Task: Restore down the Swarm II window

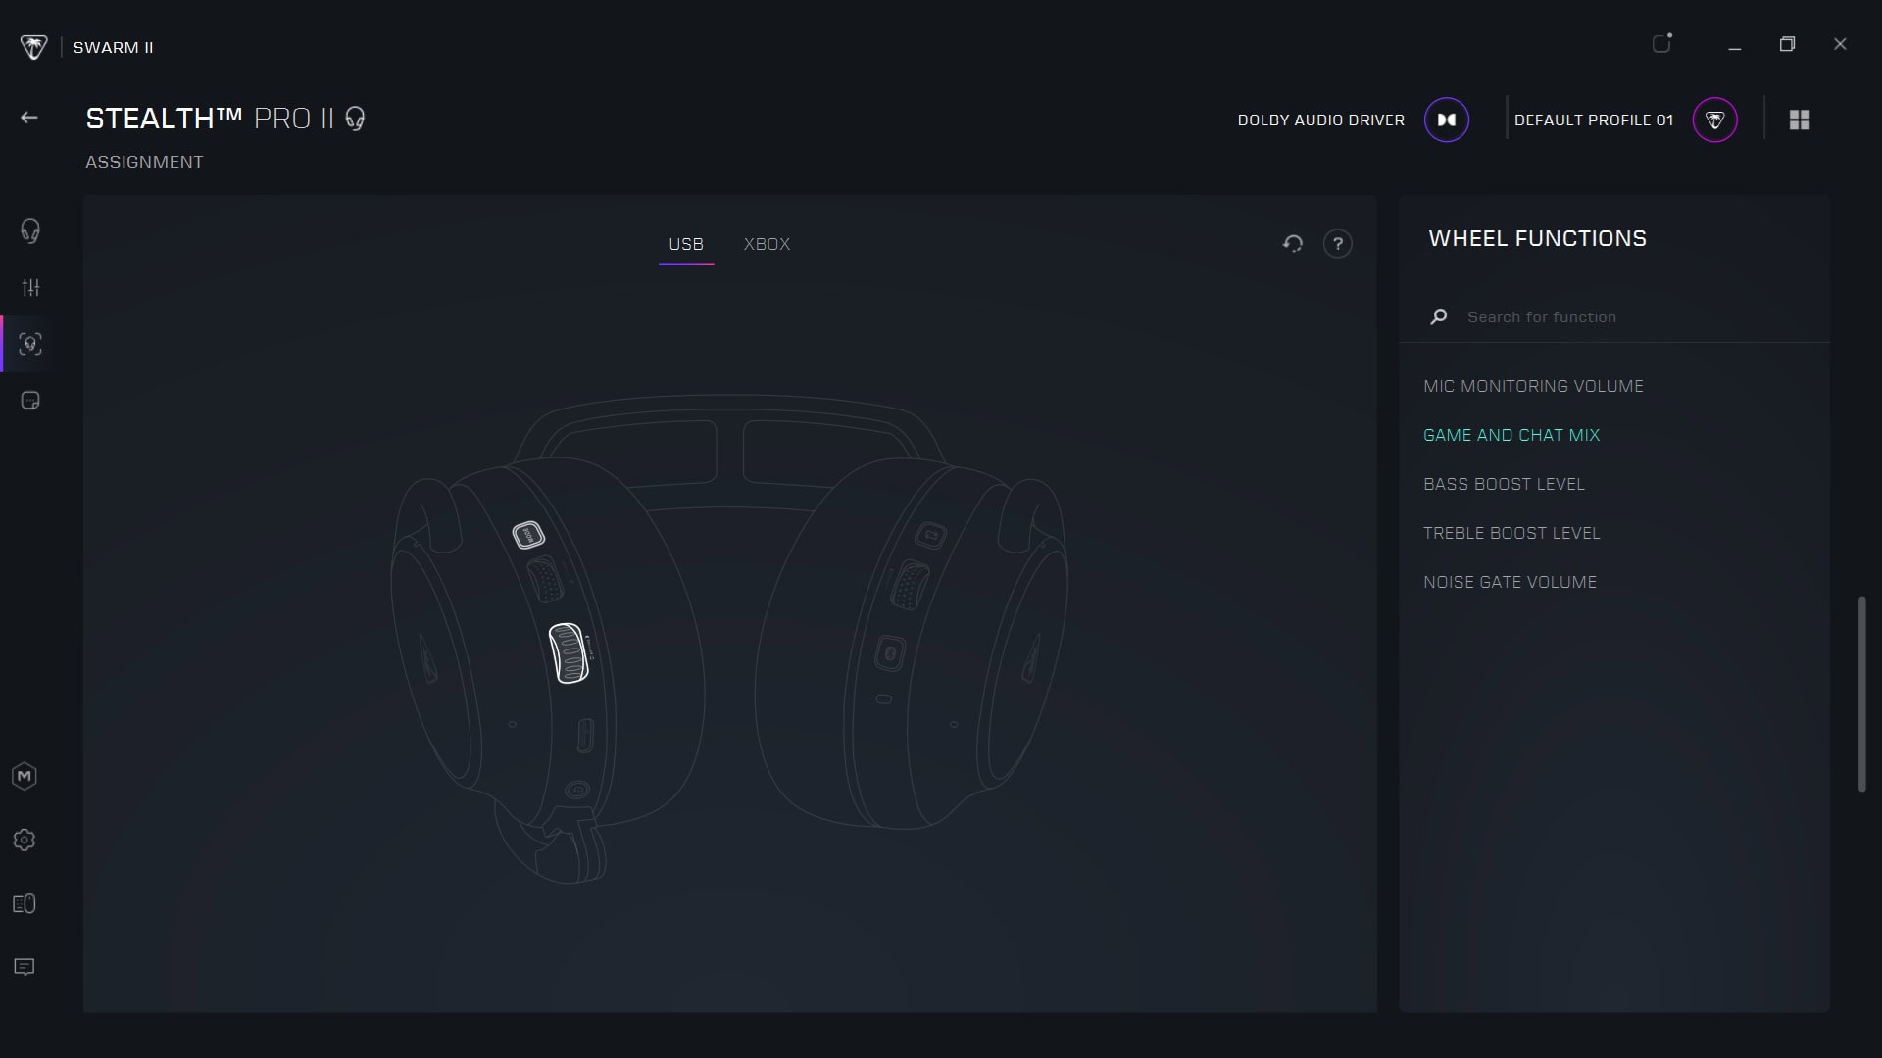Action: pyautogui.click(x=1787, y=44)
